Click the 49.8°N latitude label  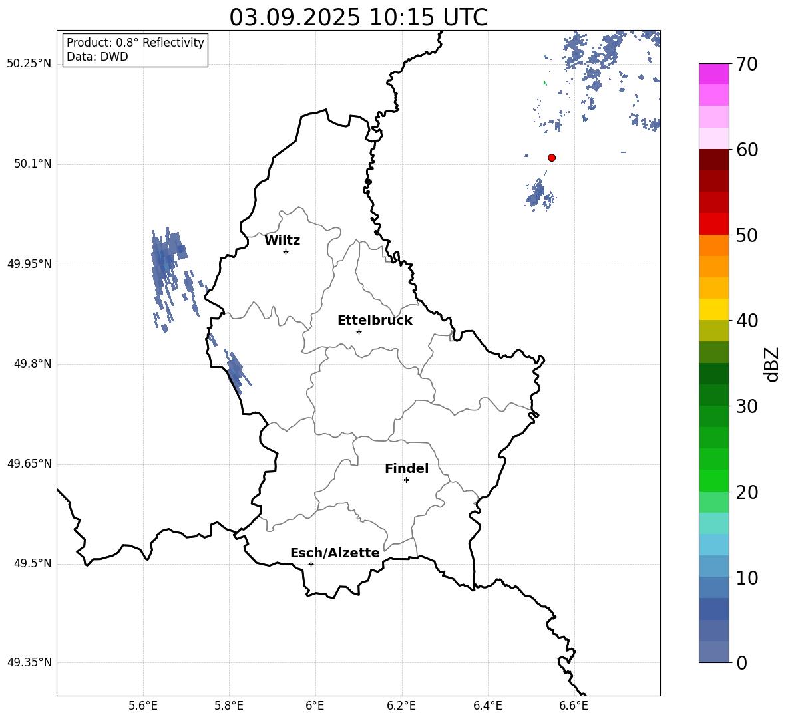[x=33, y=364]
